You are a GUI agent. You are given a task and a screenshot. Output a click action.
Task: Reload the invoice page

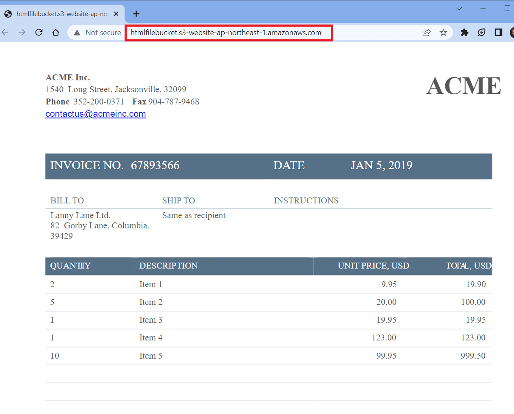click(39, 33)
